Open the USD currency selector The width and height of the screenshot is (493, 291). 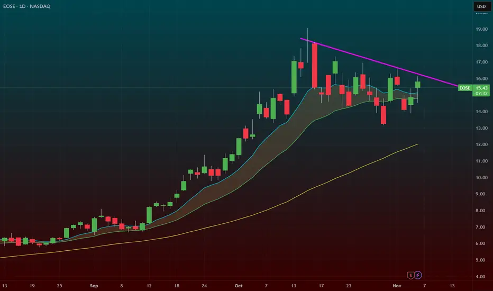coord(481,6)
